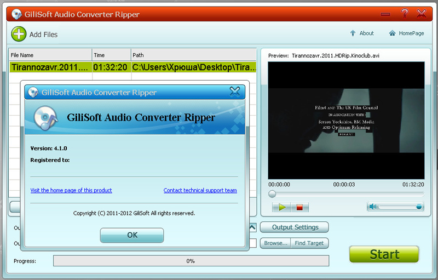438x280 pixels.
Task: Click the 00:00:03 current time label
Action: [344, 185]
